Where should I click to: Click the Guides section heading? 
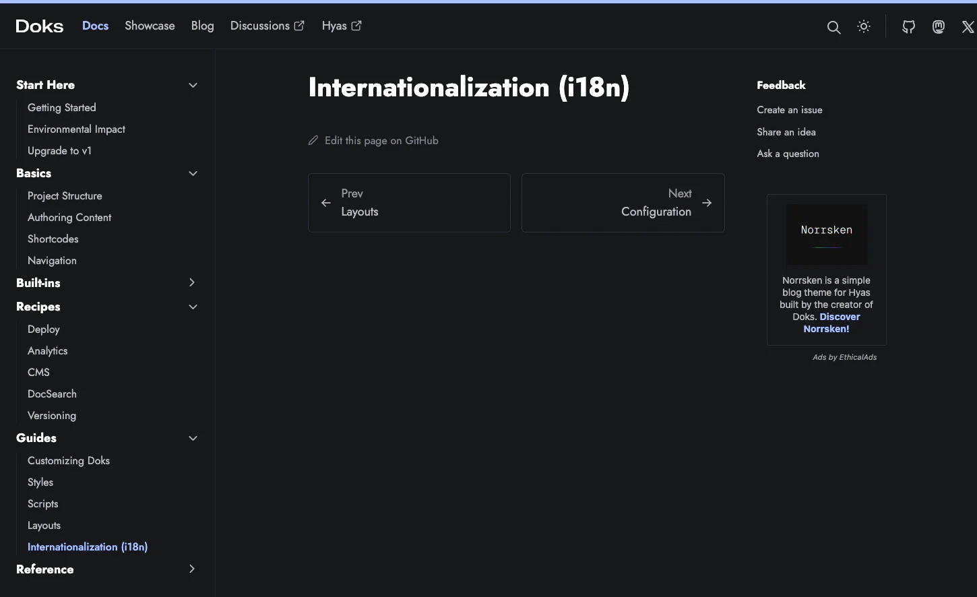point(36,438)
